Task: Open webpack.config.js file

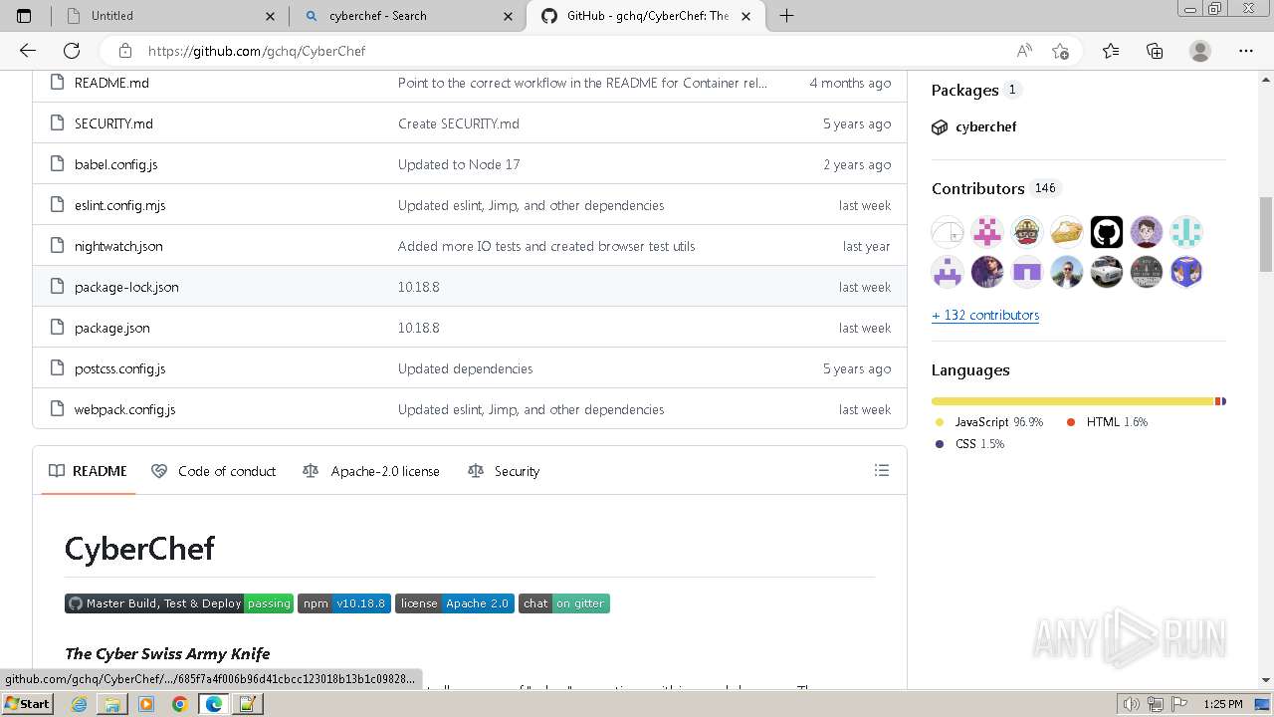Action: [x=124, y=409]
